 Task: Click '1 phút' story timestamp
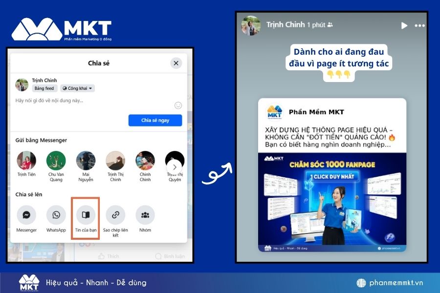pyautogui.click(x=316, y=25)
